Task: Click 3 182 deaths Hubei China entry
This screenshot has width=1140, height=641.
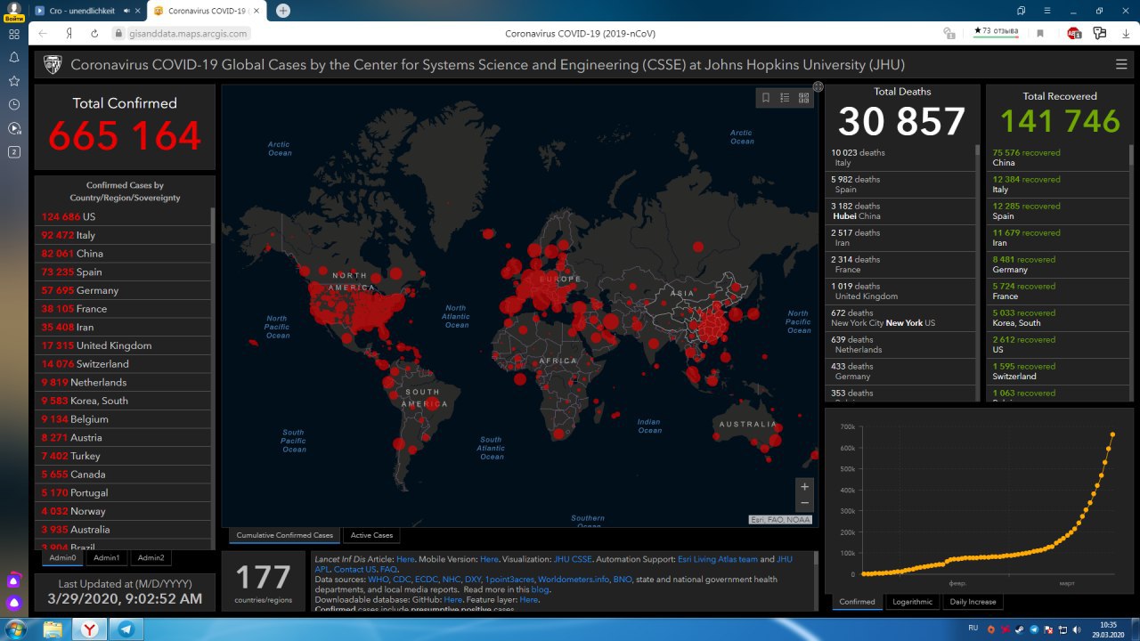Action: pos(900,211)
